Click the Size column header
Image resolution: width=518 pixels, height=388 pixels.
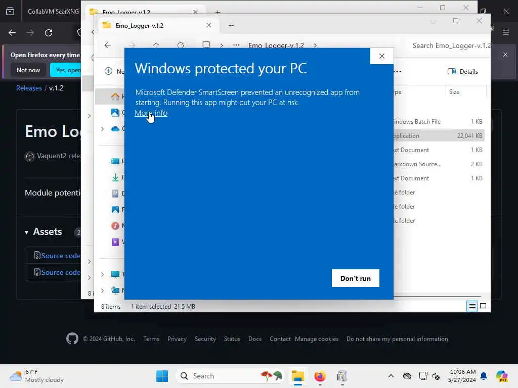pyautogui.click(x=465, y=92)
